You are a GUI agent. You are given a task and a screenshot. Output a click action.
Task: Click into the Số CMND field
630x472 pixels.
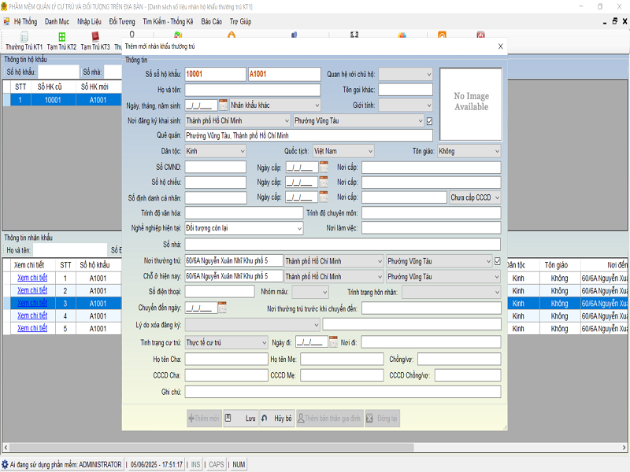pos(215,167)
